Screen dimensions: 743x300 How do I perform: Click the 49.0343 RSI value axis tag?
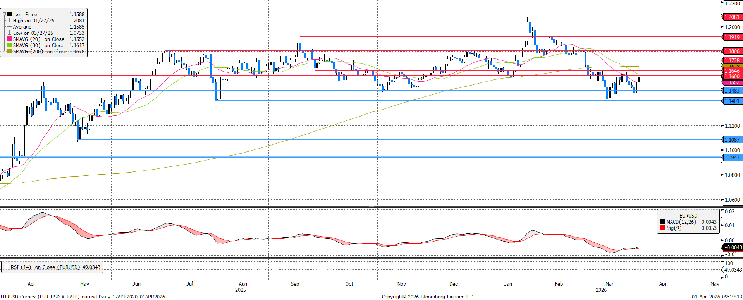[x=733, y=270]
